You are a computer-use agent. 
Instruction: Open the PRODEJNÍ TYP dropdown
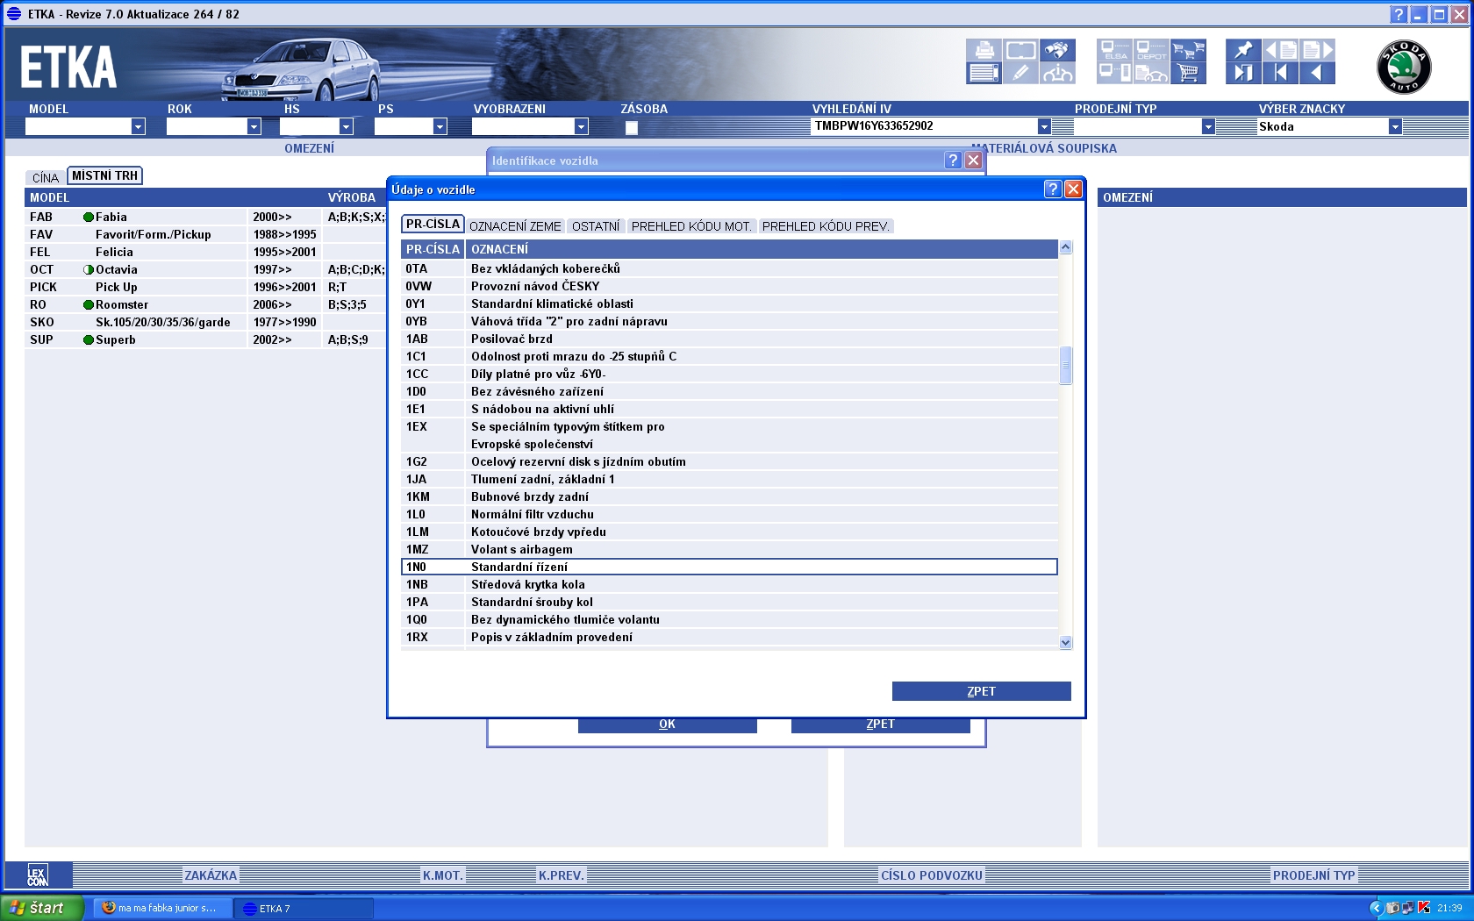click(1208, 126)
